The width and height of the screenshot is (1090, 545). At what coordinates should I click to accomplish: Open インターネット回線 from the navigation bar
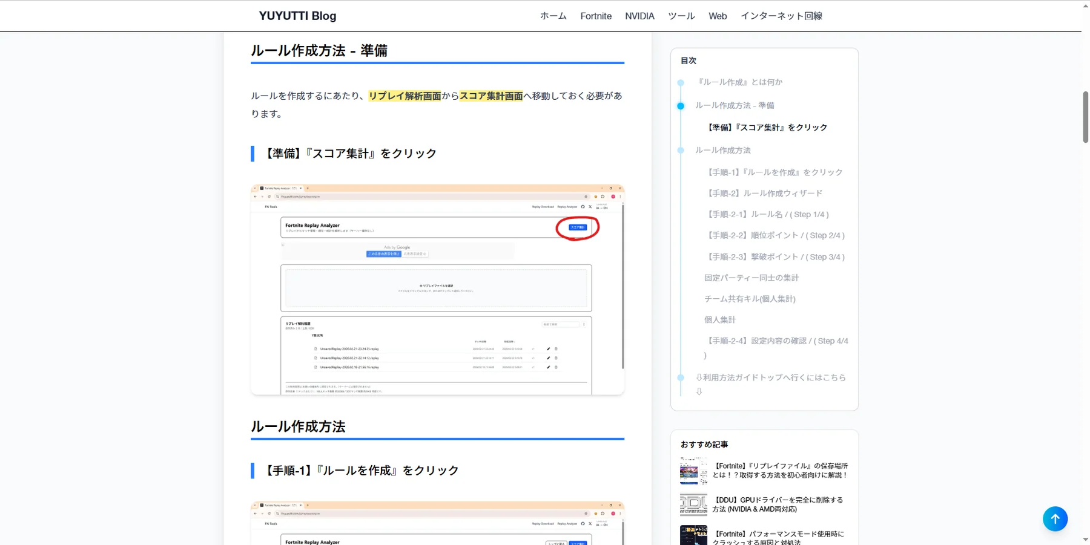pos(781,16)
